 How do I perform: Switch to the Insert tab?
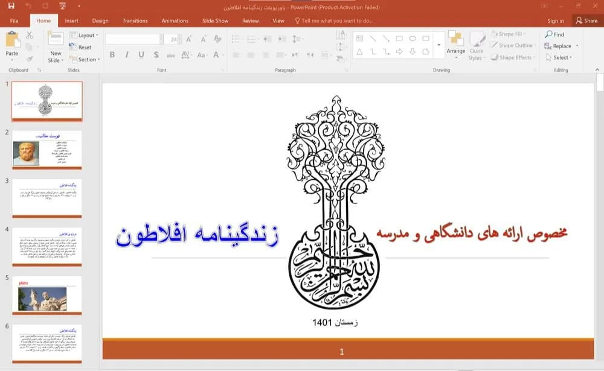point(71,21)
